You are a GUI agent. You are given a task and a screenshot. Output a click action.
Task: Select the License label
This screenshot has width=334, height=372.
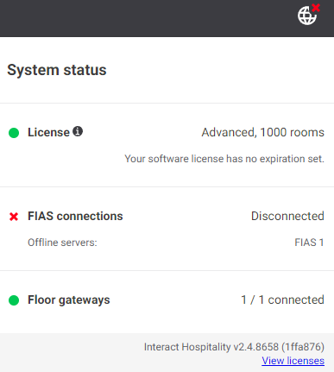pos(48,132)
